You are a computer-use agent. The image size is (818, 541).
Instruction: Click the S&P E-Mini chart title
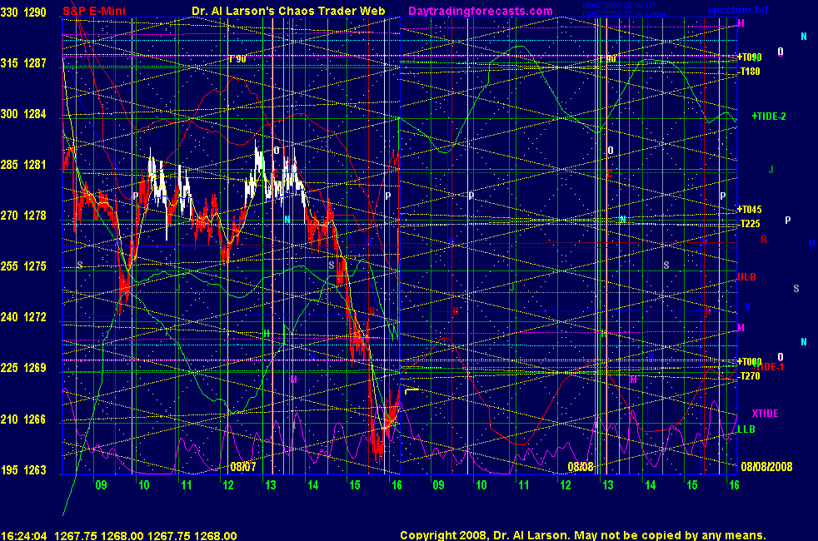tap(94, 11)
